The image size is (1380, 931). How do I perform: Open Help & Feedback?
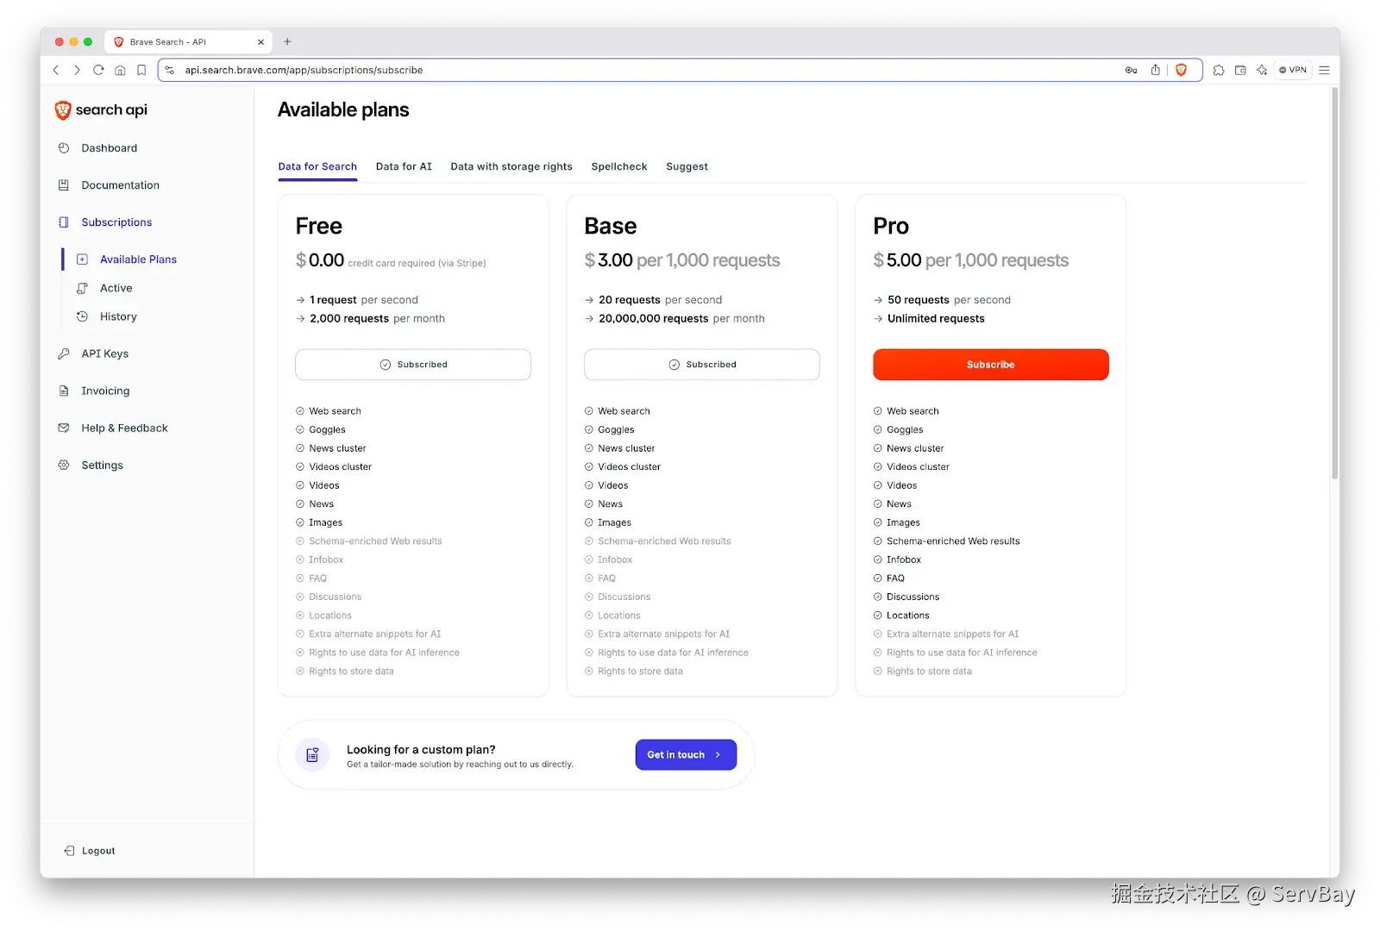(x=124, y=428)
